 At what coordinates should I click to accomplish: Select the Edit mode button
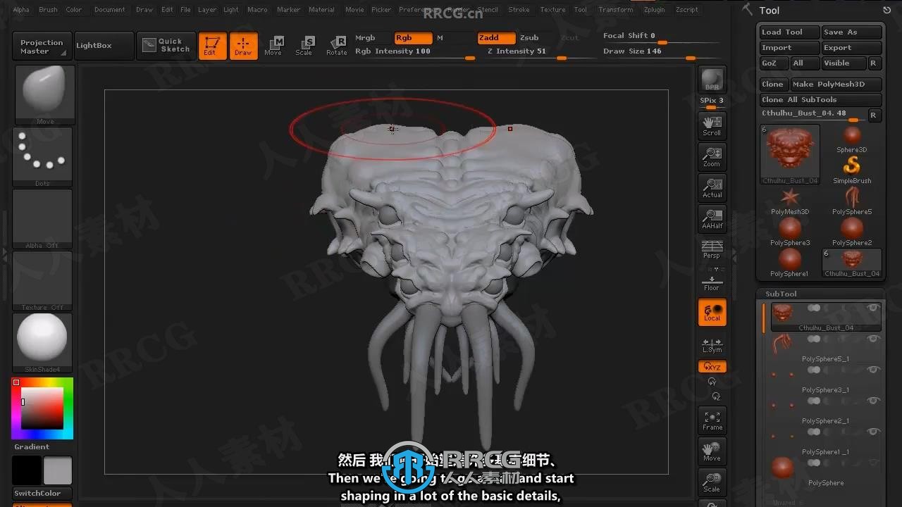coord(212,46)
